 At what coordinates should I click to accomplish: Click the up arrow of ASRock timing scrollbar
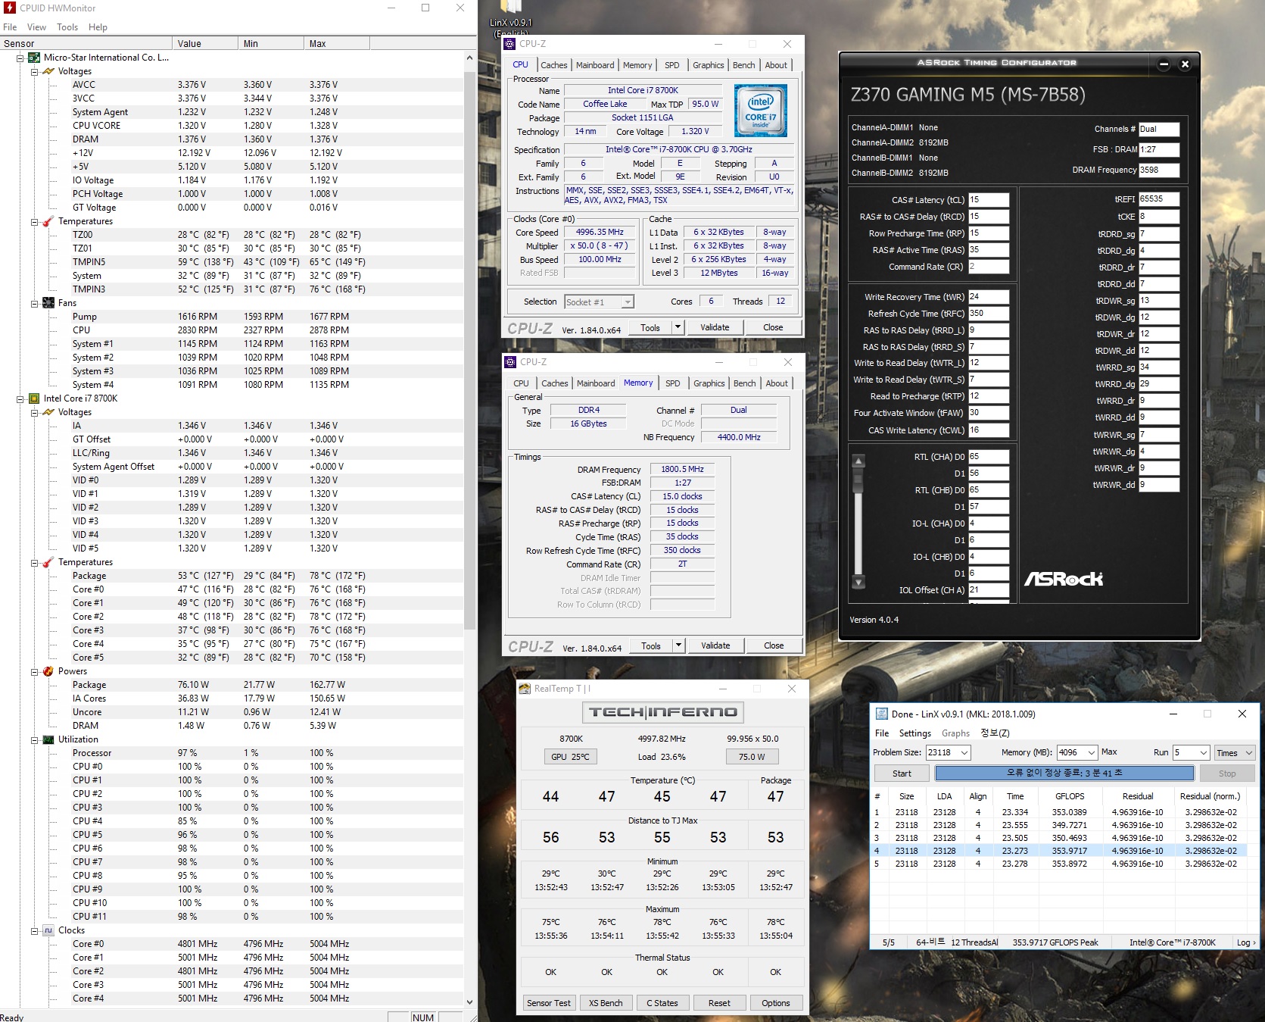(858, 461)
